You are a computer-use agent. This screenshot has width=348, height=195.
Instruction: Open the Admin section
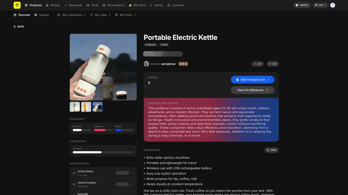tap(157, 5)
